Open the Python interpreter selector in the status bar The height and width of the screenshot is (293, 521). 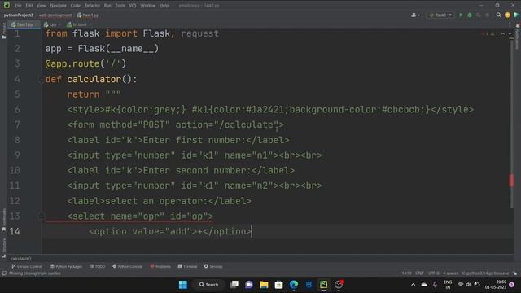click(x=485, y=273)
